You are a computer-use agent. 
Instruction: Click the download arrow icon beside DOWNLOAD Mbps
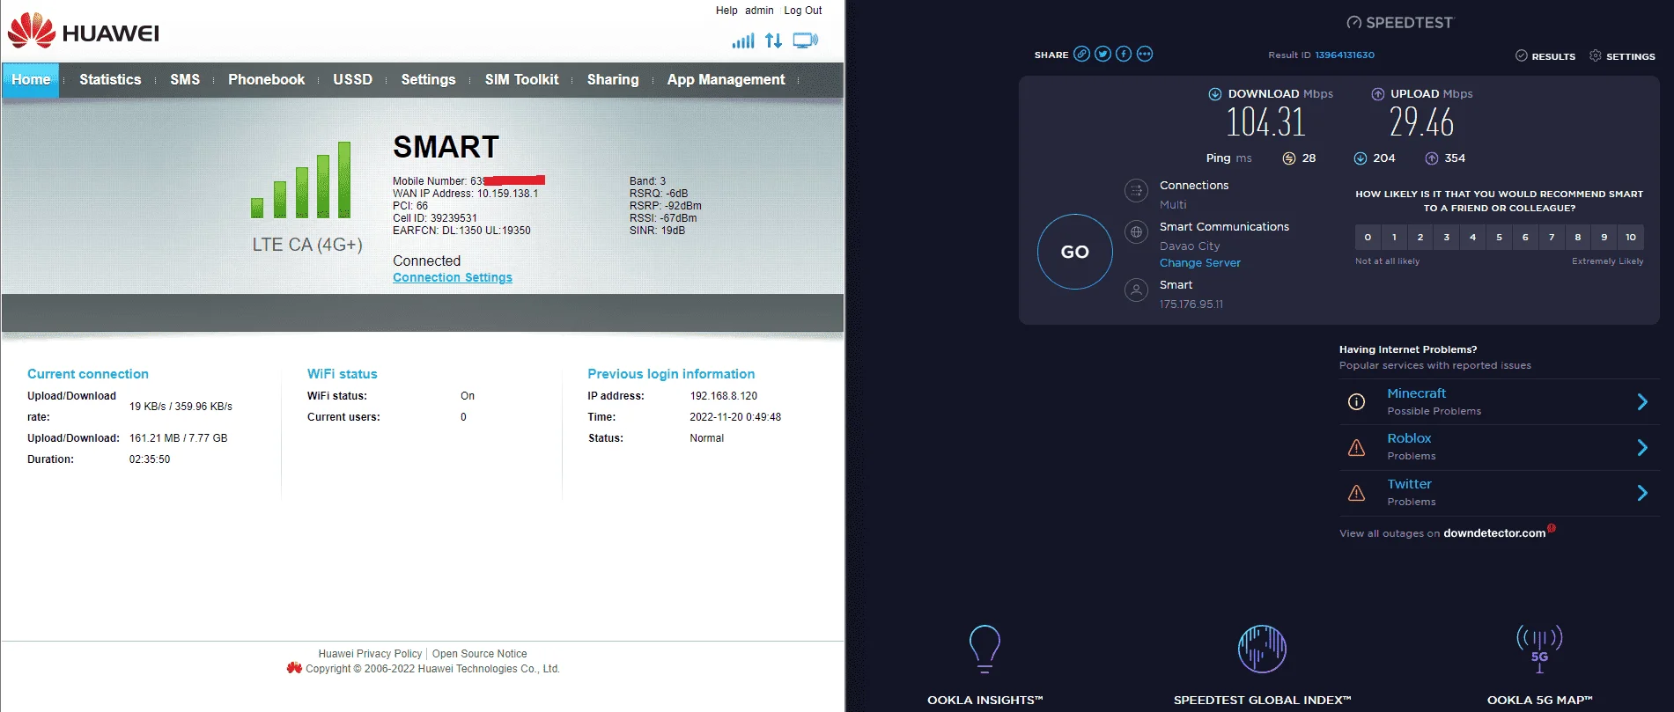click(x=1215, y=94)
